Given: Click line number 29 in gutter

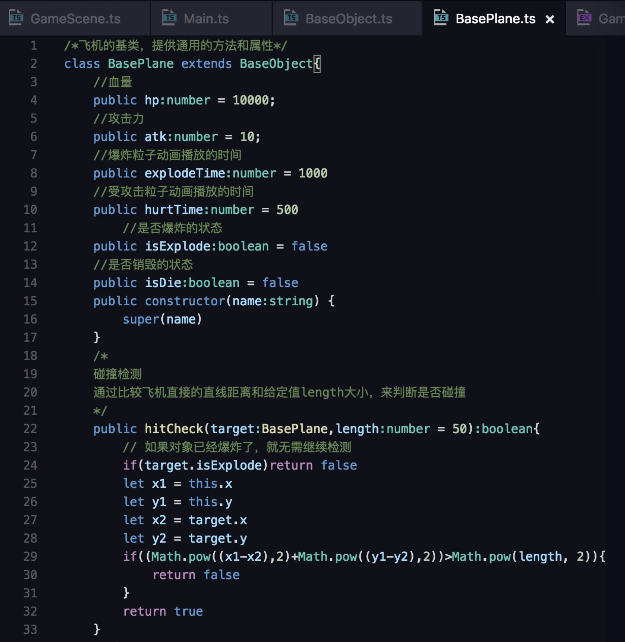Looking at the screenshot, I should (30, 557).
